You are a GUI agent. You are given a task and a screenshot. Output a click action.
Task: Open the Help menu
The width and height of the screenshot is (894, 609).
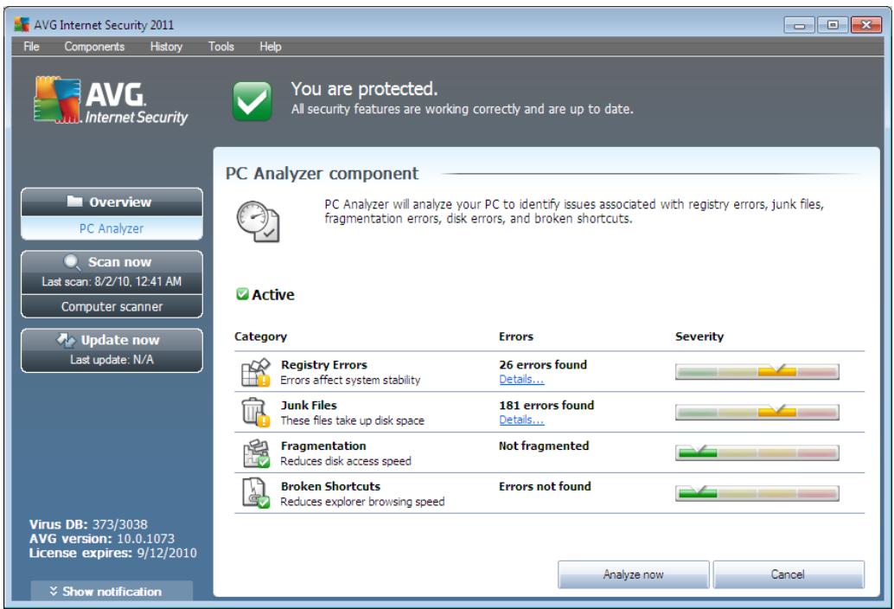click(x=271, y=47)
